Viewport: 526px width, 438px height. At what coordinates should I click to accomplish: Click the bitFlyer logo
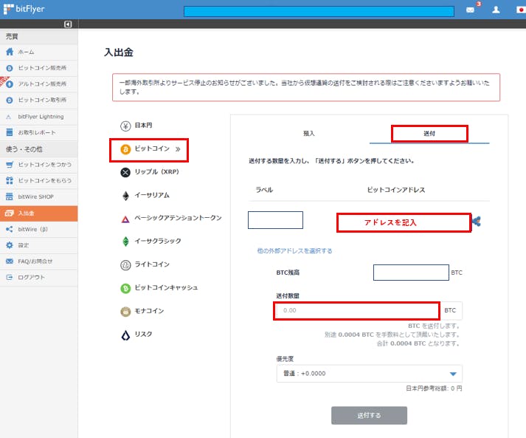[24, 9]
